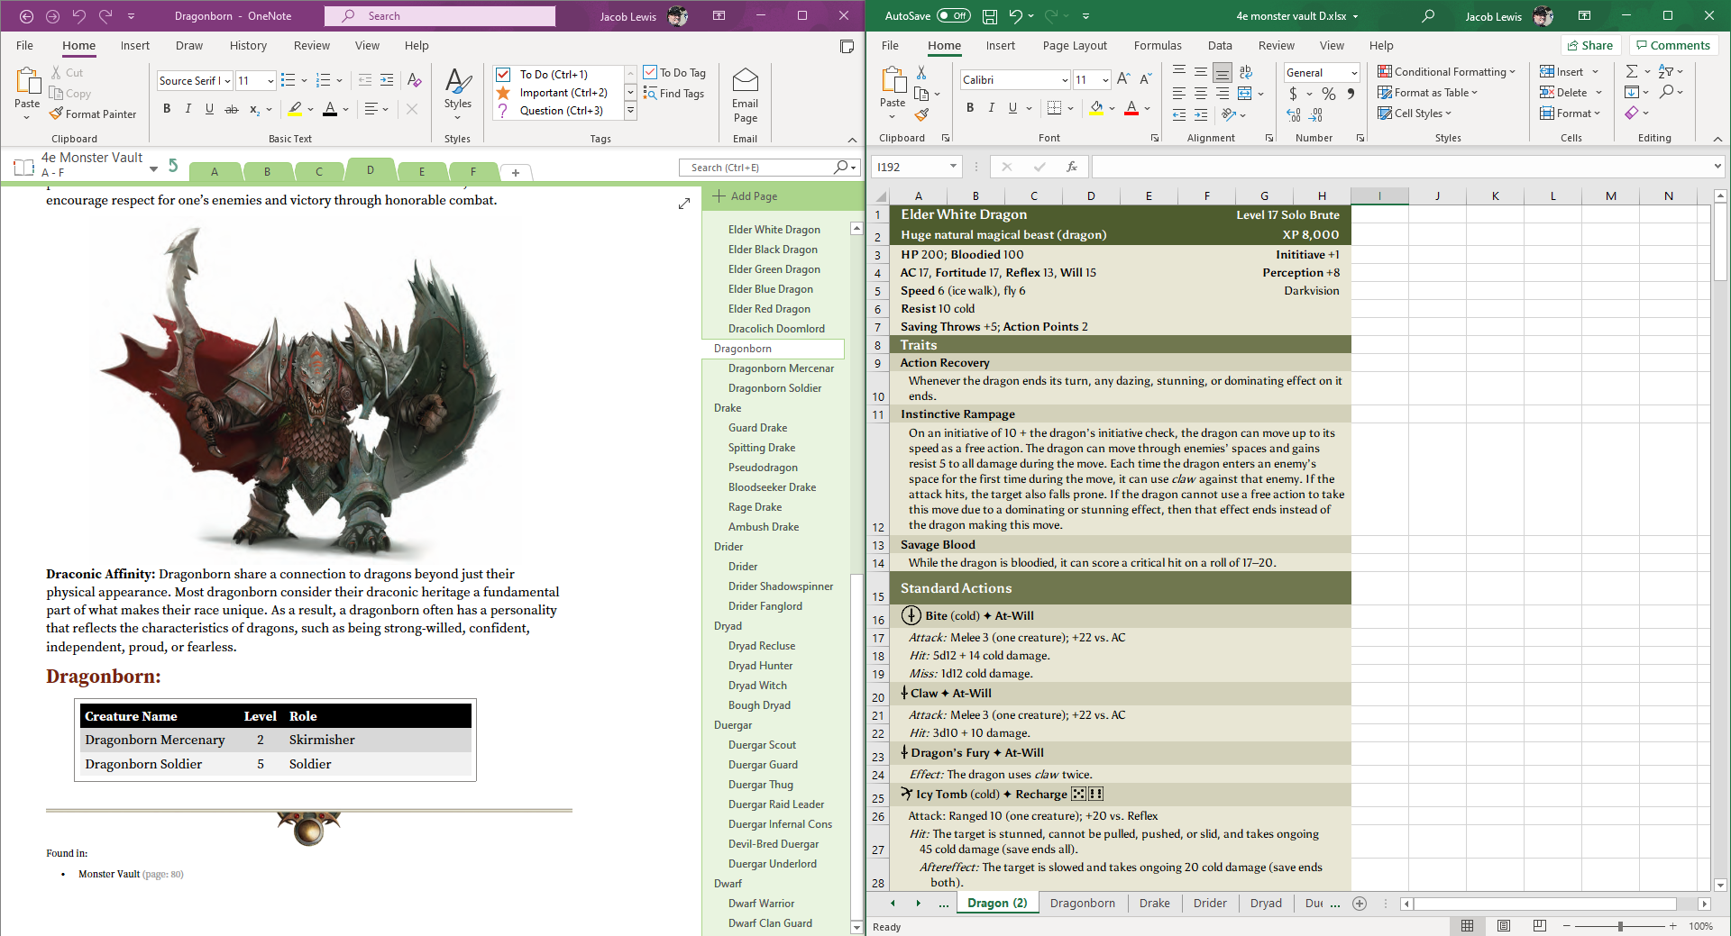The height and width of the screenshot is (936, 1731).
Task: Toggle Excel AutoSave switch
Action: [x=954, y=16]
